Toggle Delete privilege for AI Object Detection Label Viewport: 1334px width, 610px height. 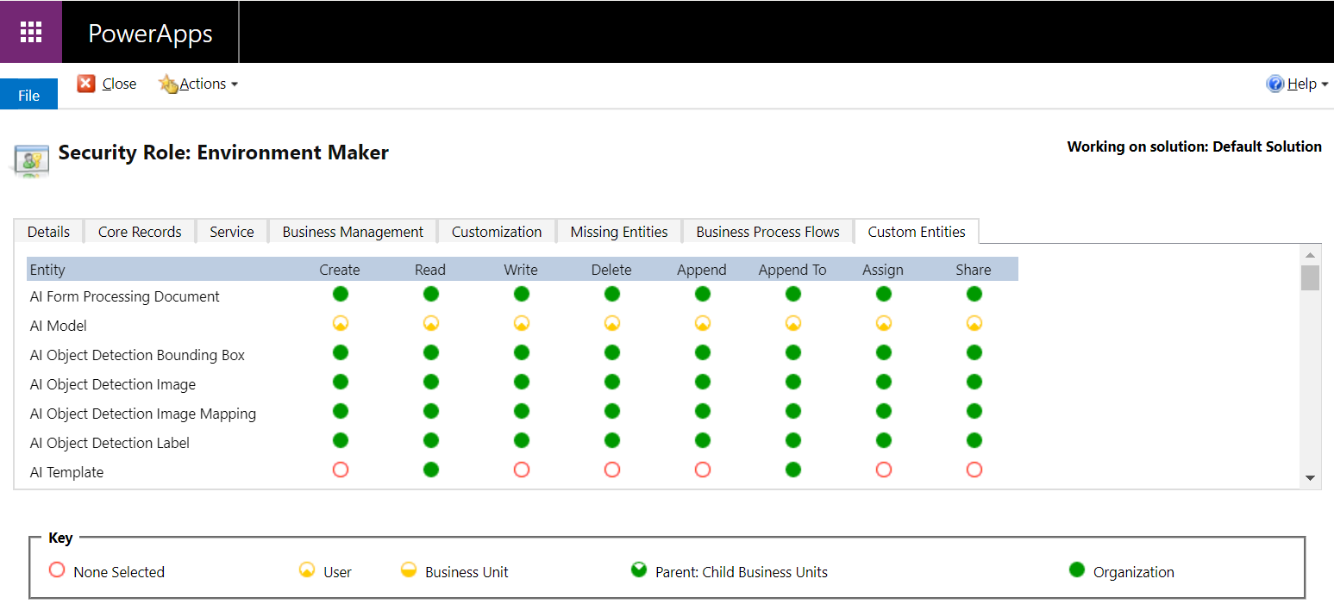(612, 440)
